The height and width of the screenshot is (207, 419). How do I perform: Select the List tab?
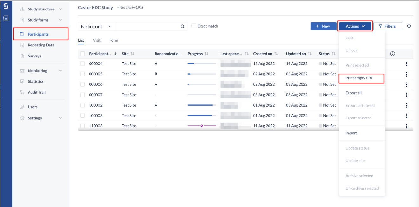(x=81, y=40)
